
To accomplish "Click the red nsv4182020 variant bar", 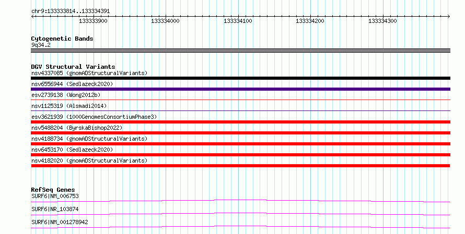I will pyautogui.click(x=240, y=166).
